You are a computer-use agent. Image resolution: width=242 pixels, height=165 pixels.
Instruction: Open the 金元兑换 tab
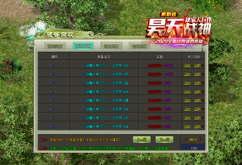(x=139, y=46)
